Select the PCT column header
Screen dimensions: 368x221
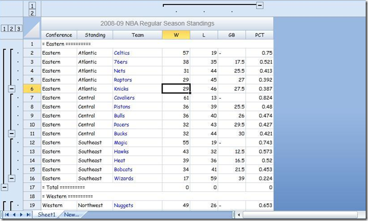click(259, 35)
